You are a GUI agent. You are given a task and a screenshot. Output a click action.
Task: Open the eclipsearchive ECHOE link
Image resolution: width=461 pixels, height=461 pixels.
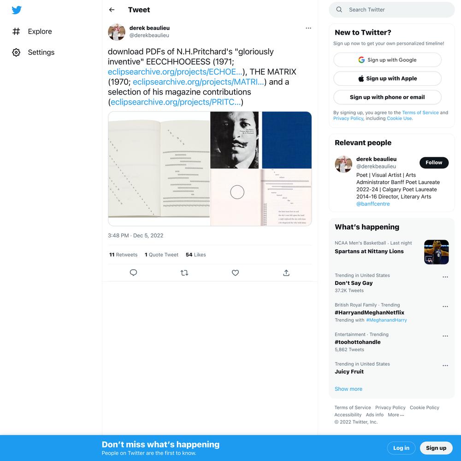coord(175,72)
